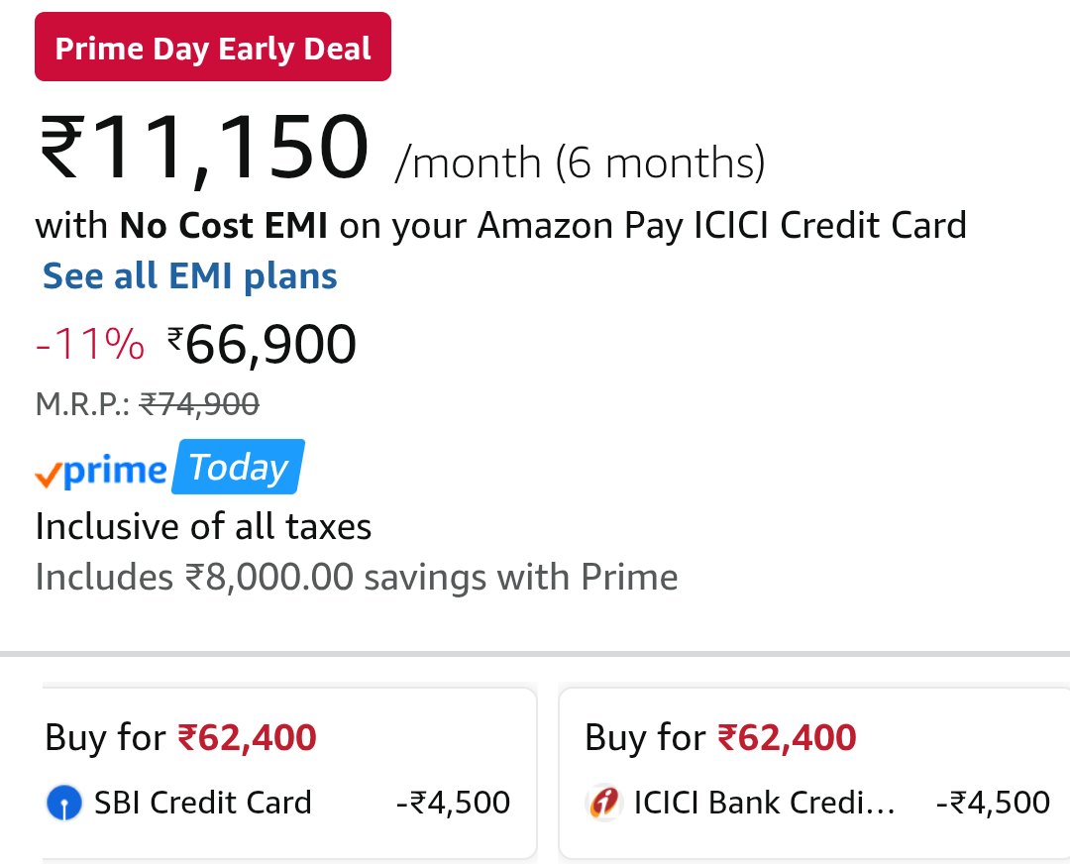Click the -11% discount label
Image resolution: width=1070 pixels, height=864 pixels.
[x=90, y=345]
